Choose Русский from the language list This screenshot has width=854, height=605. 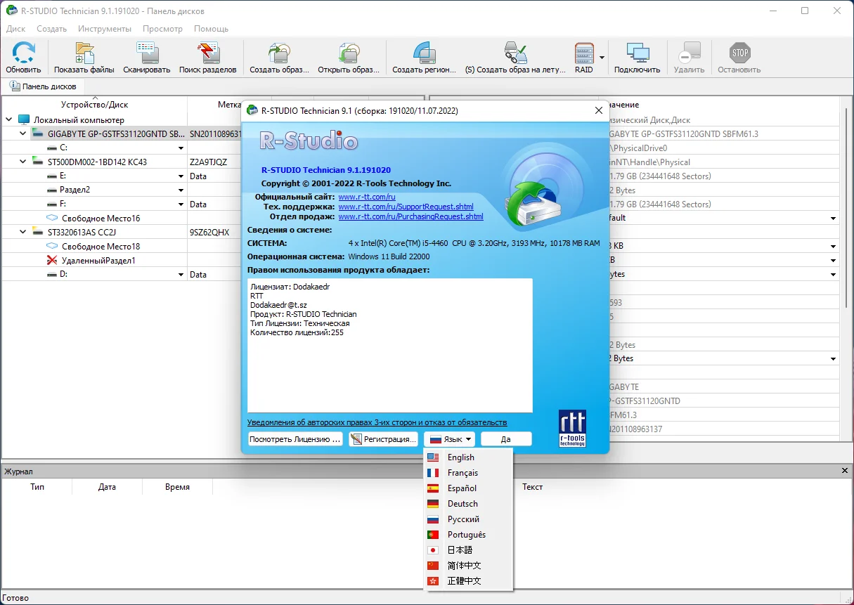[469, 519]
